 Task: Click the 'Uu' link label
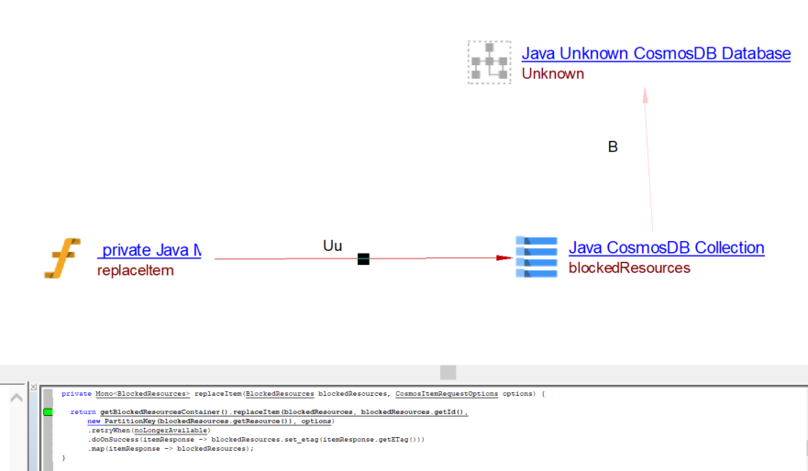click(332, 246)
